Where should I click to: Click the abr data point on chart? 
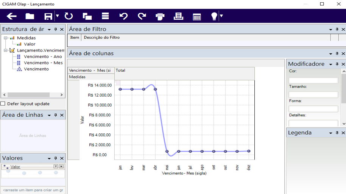tap(155, 89)
